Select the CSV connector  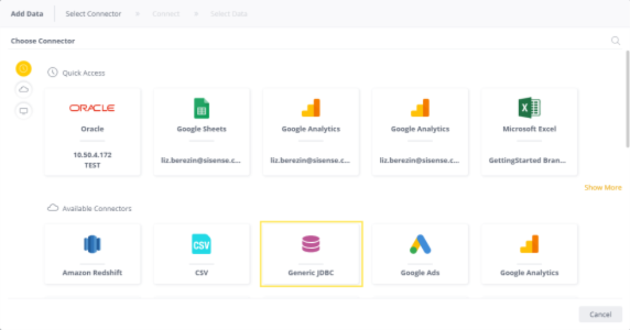pyautogui.click(x=202, y=254)
